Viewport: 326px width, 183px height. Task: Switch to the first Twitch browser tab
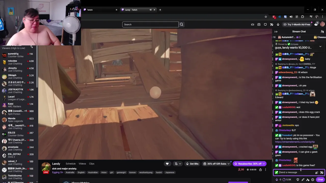pyautogui.click(x=101, y=10)
